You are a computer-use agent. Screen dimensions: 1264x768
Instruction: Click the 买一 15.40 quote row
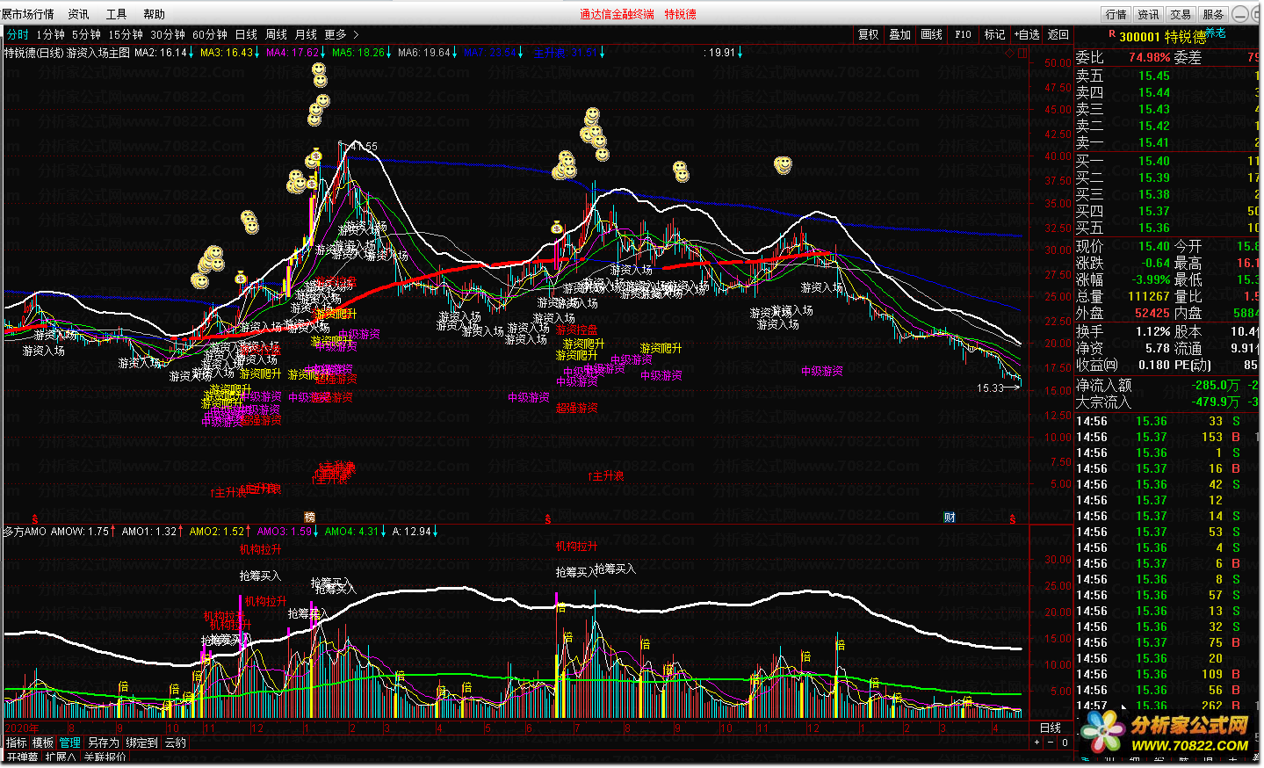click(1167, 161)
